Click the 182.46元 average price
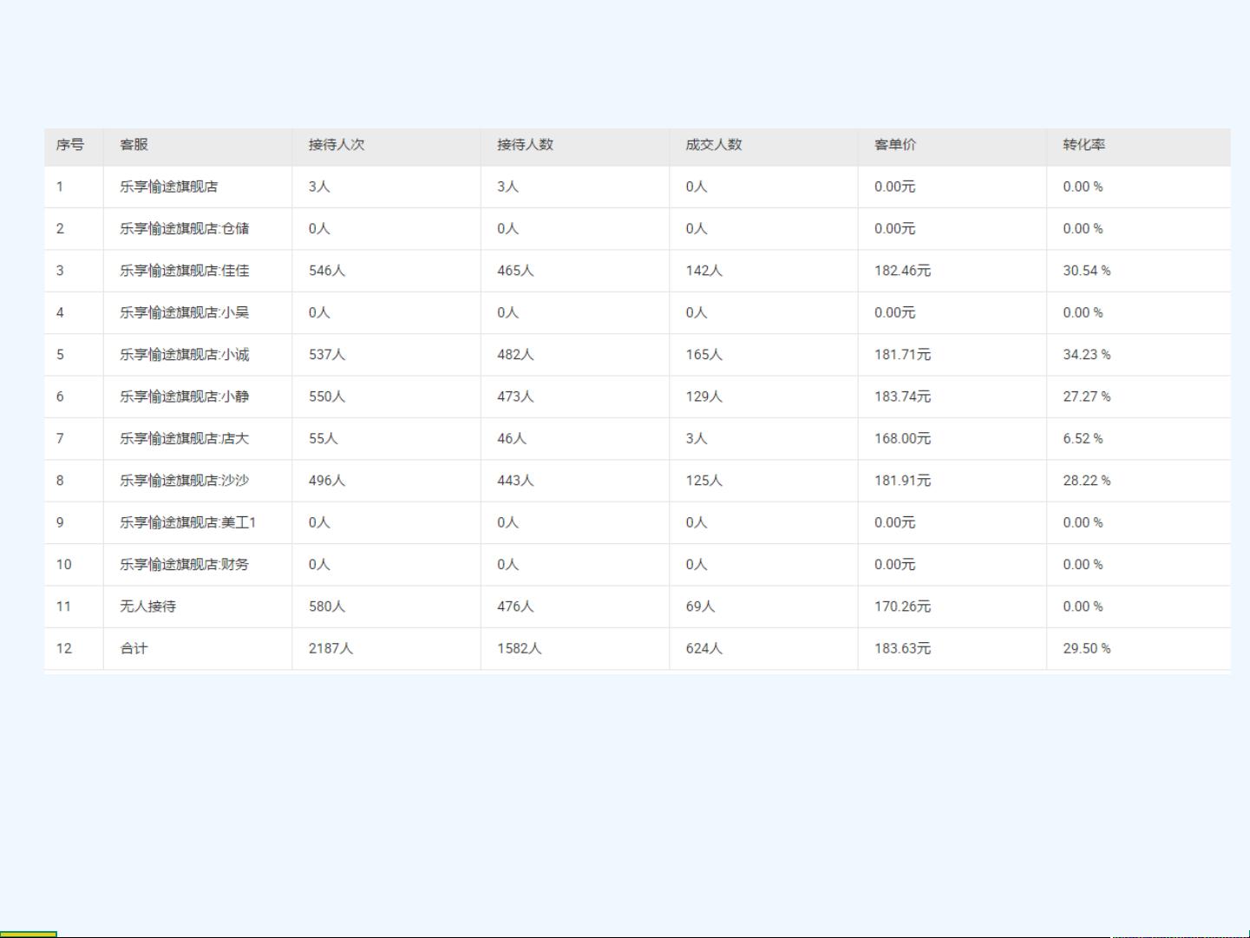 click(x=902, y=271)
